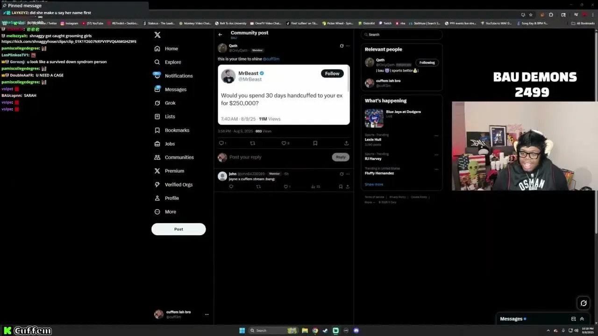Image resolution: width=598 pixels, height=336 pixels.
Task: Toggle the Following button for Qath
Action: [x=427, y=63]
